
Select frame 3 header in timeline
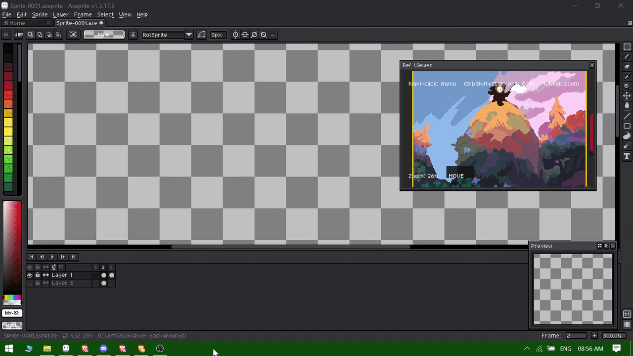pyautogui.click(x=111, y=267)
